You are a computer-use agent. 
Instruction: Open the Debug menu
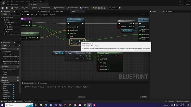[x=28, y=1]
